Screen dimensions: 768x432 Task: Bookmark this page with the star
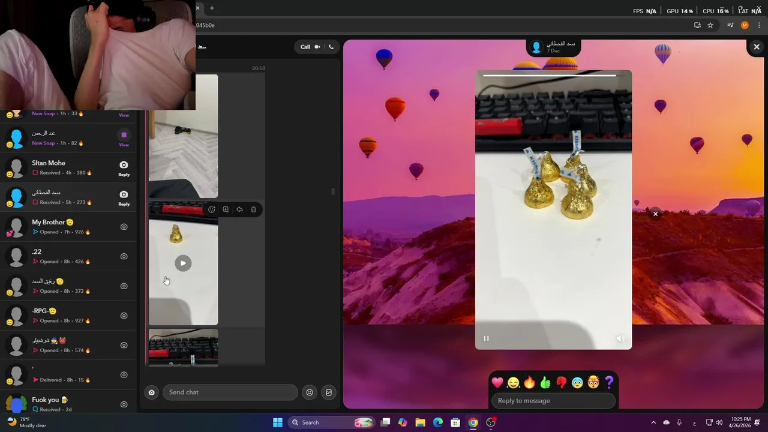pyautogui.click(x=710, y=25)
